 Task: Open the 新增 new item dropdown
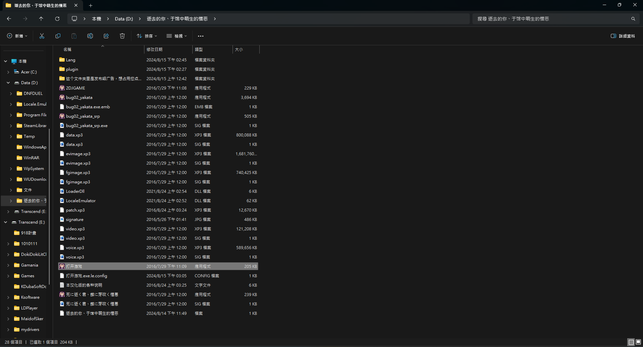tap(17, 36)
